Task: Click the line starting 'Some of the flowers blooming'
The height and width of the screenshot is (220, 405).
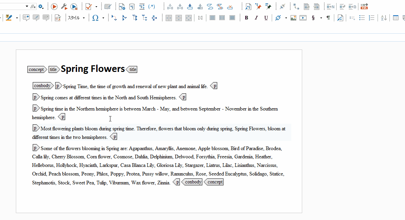Action: tap(161, 148)
